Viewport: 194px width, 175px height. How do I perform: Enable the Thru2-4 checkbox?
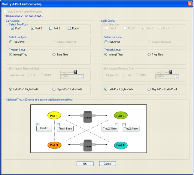click(x=124, y=124)
